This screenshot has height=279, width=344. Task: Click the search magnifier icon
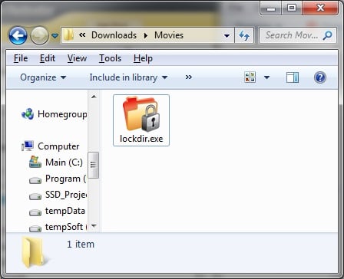tap(327, 35)
